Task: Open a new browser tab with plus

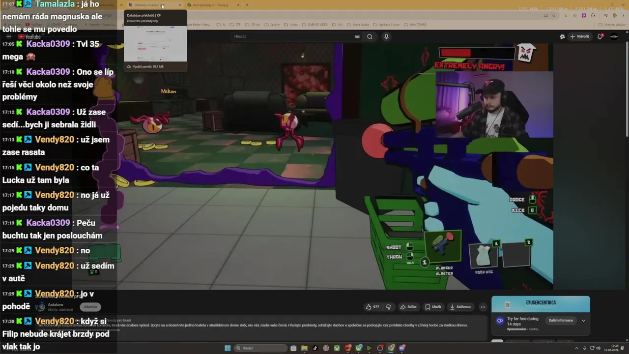Action: [247, 5]
